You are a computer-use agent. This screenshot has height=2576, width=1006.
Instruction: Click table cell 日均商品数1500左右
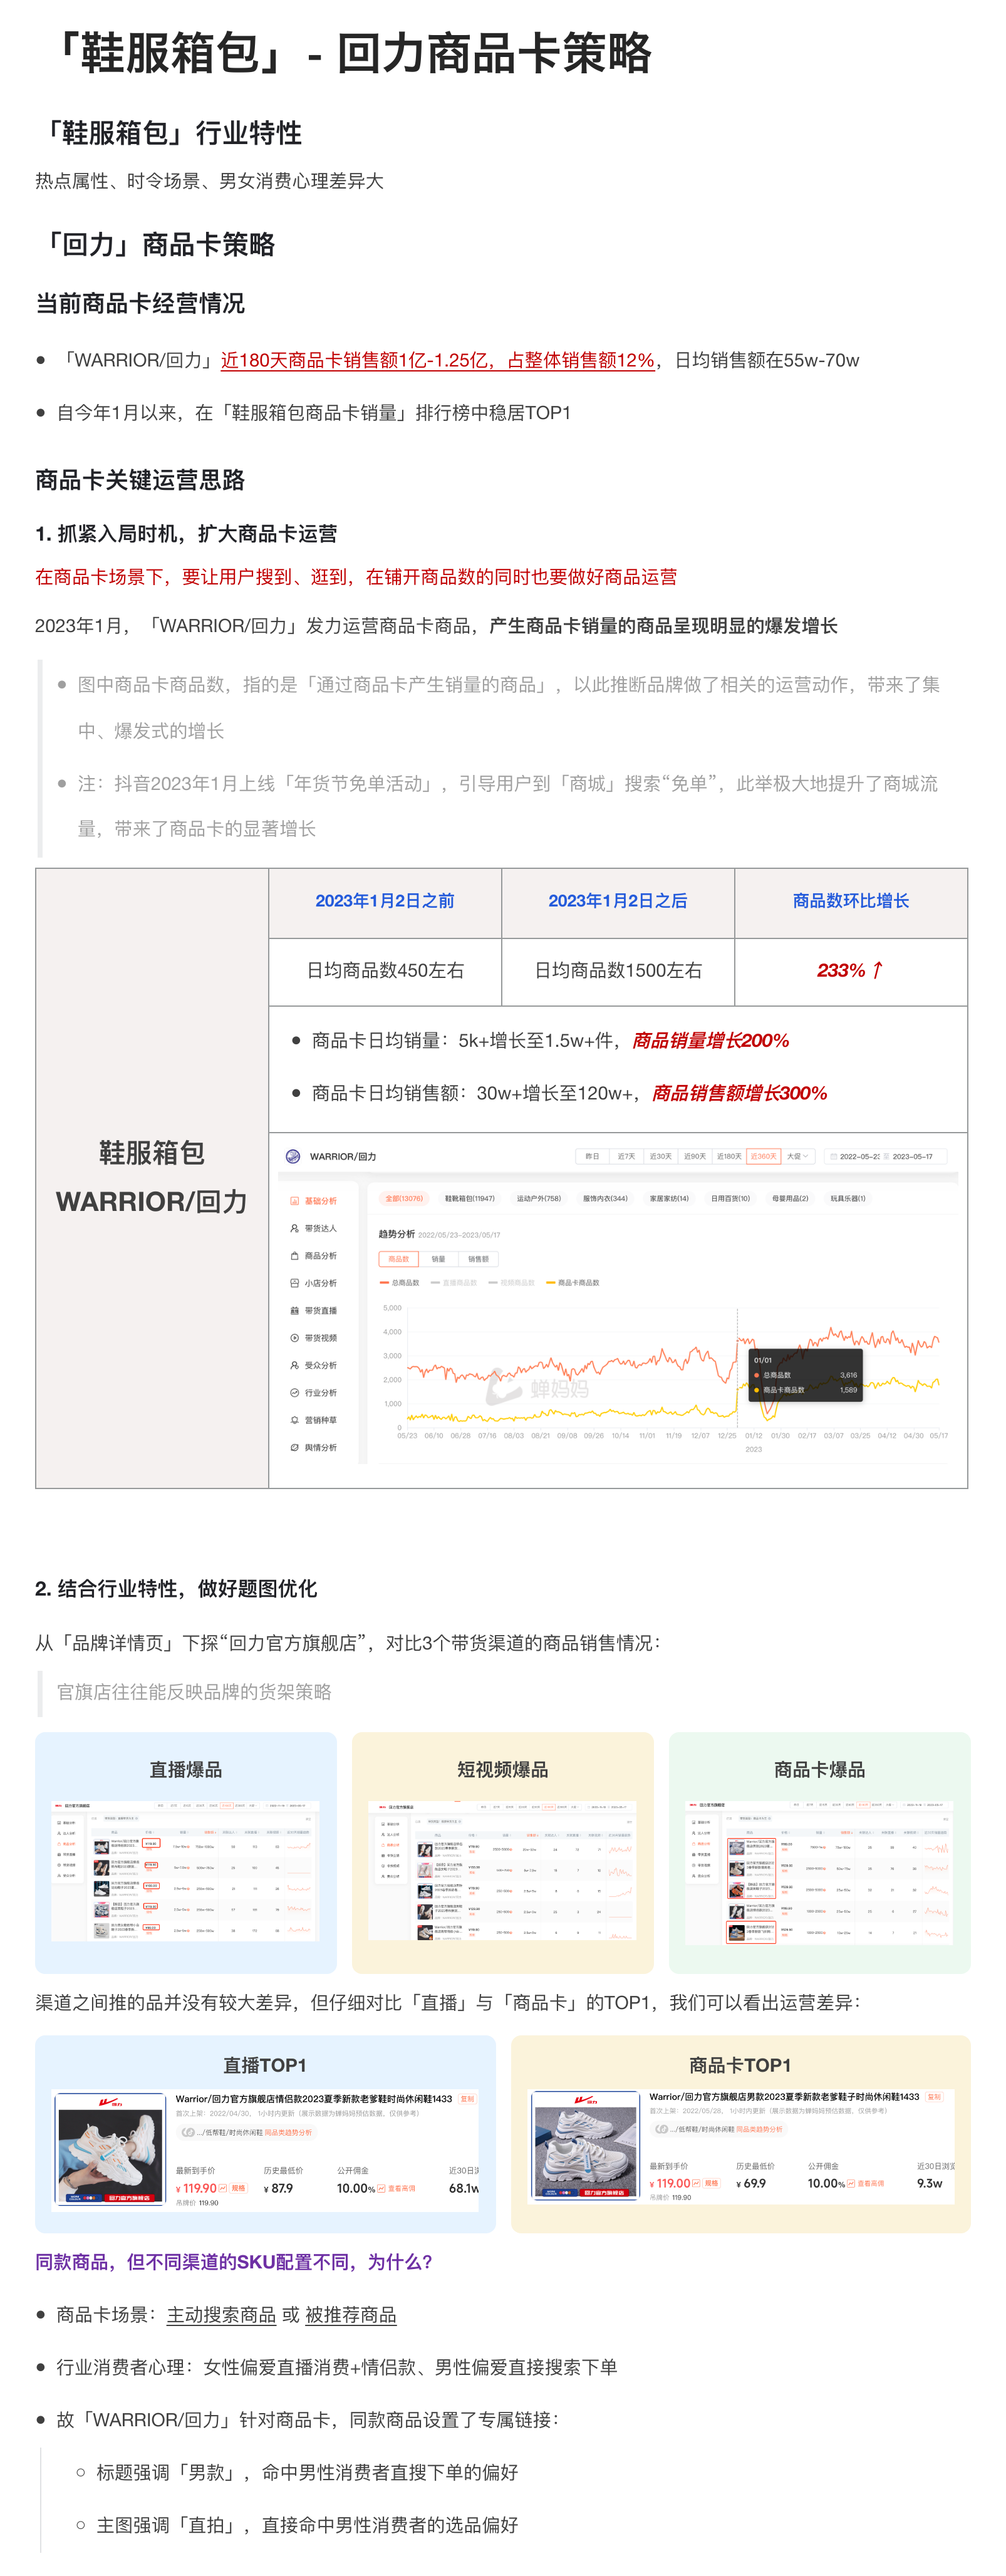(618, 971)
